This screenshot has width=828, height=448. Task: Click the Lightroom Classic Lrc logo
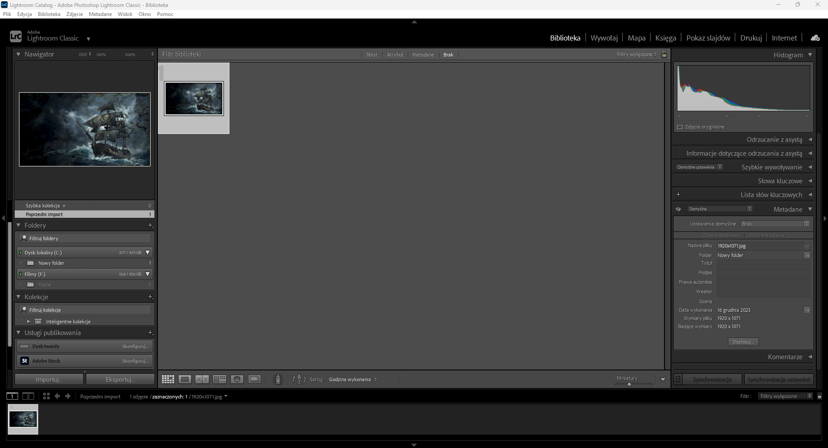(16, 37)
